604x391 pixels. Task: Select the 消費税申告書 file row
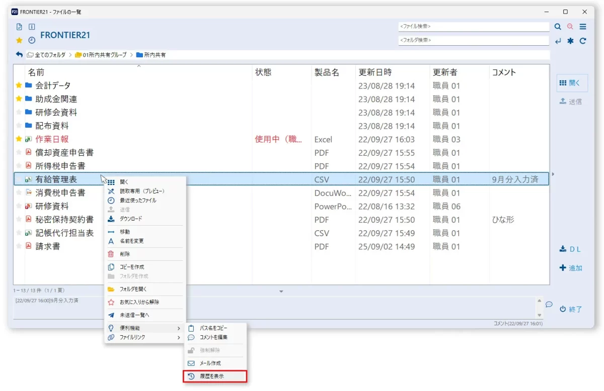pos(281,192)
